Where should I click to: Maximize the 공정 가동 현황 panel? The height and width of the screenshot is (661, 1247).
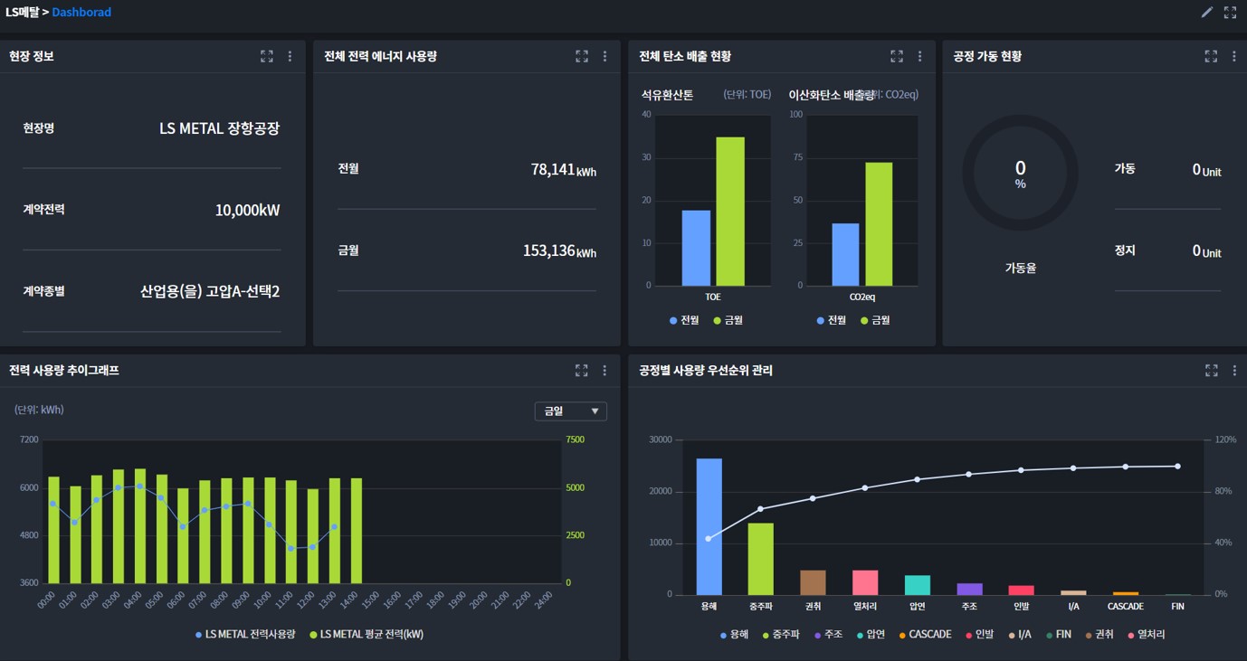(1211, 56)
